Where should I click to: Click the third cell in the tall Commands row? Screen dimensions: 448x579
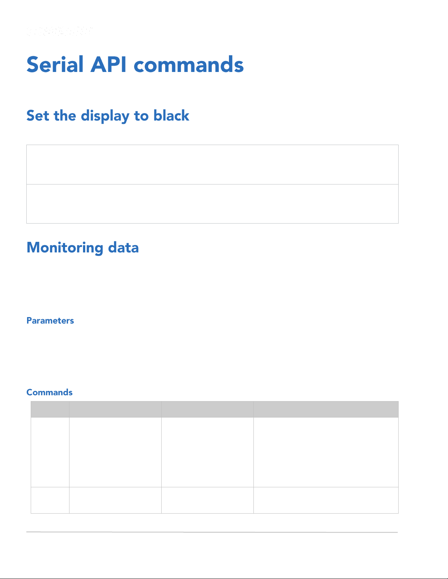point(207,452)
